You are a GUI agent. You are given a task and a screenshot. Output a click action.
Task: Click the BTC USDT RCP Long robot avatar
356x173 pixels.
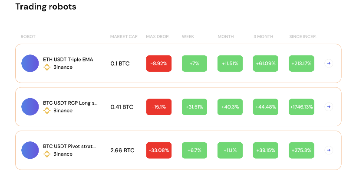tap(30, 107)
